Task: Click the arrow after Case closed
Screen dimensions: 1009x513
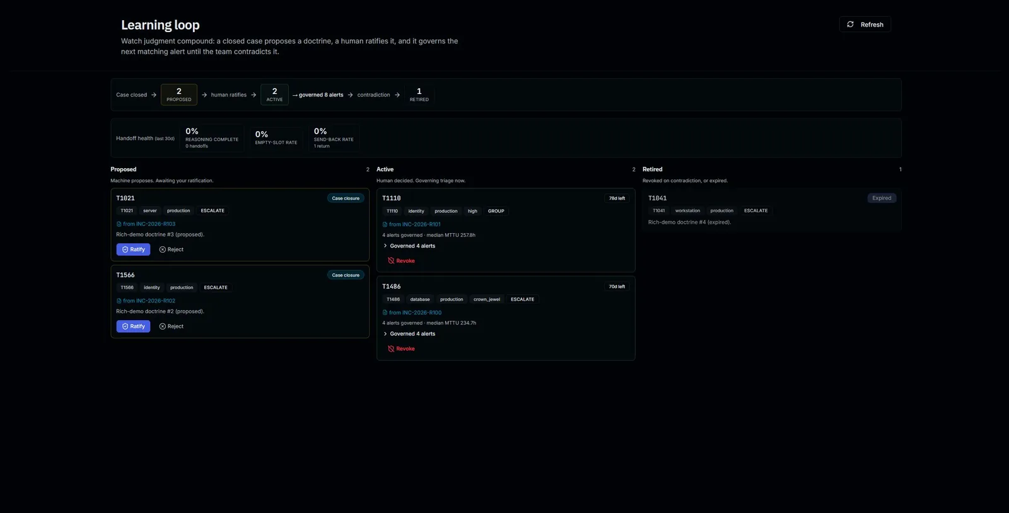Action: pos(154,95)
